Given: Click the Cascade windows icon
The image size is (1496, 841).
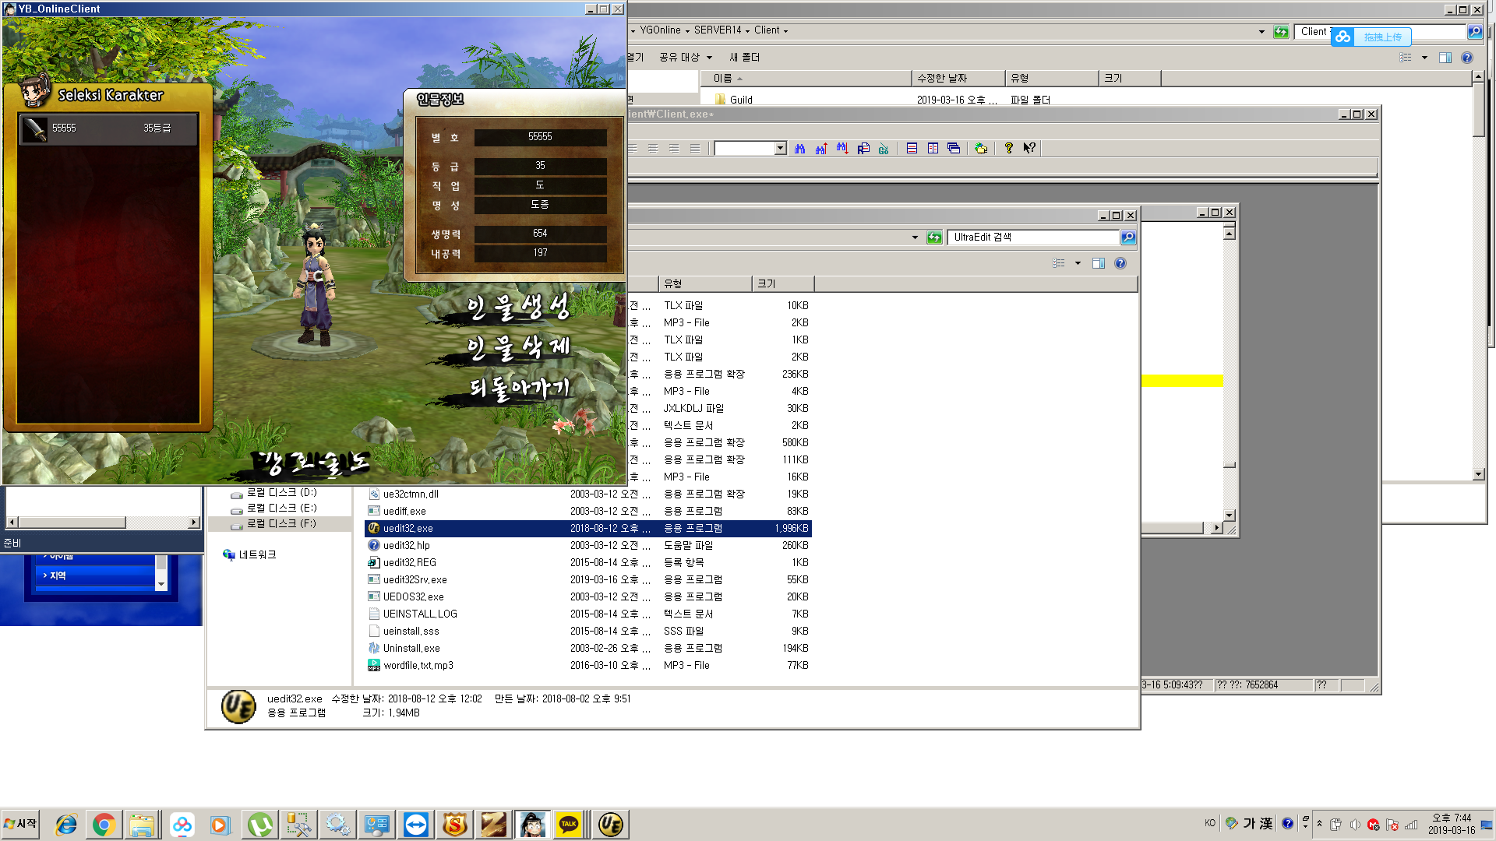Looking at the screenshot, I should pyautogui.click(x=954, y=148).
